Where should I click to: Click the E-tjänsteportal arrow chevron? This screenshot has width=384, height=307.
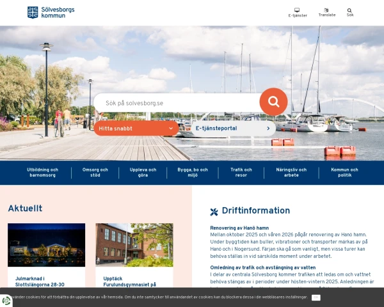[268, 129]
